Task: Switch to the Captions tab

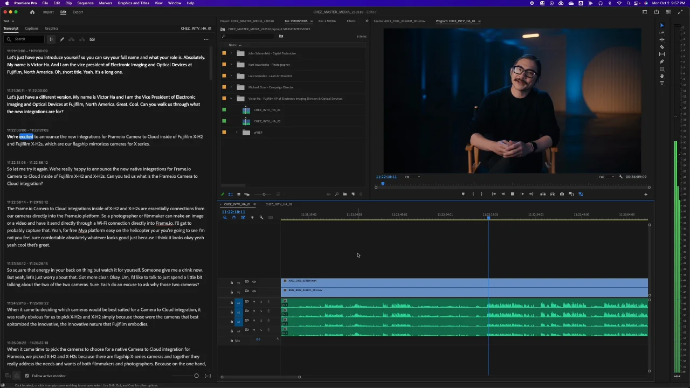Action: click(31, 29)
